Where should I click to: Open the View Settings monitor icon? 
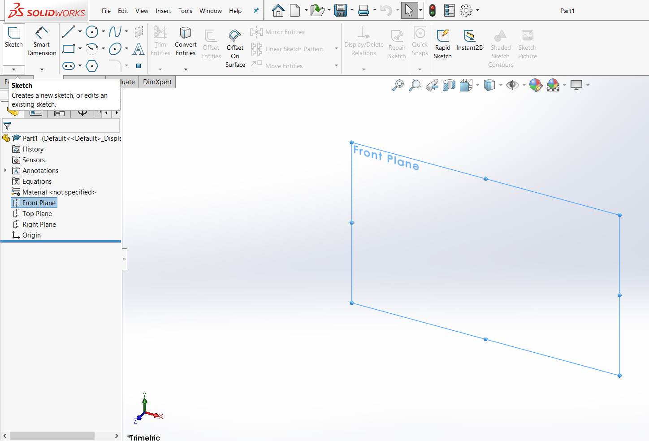pos(576,85)
